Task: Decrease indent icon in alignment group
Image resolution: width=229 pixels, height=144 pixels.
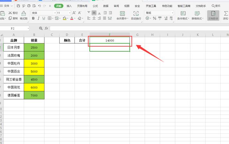Action: tap(105, 13)
